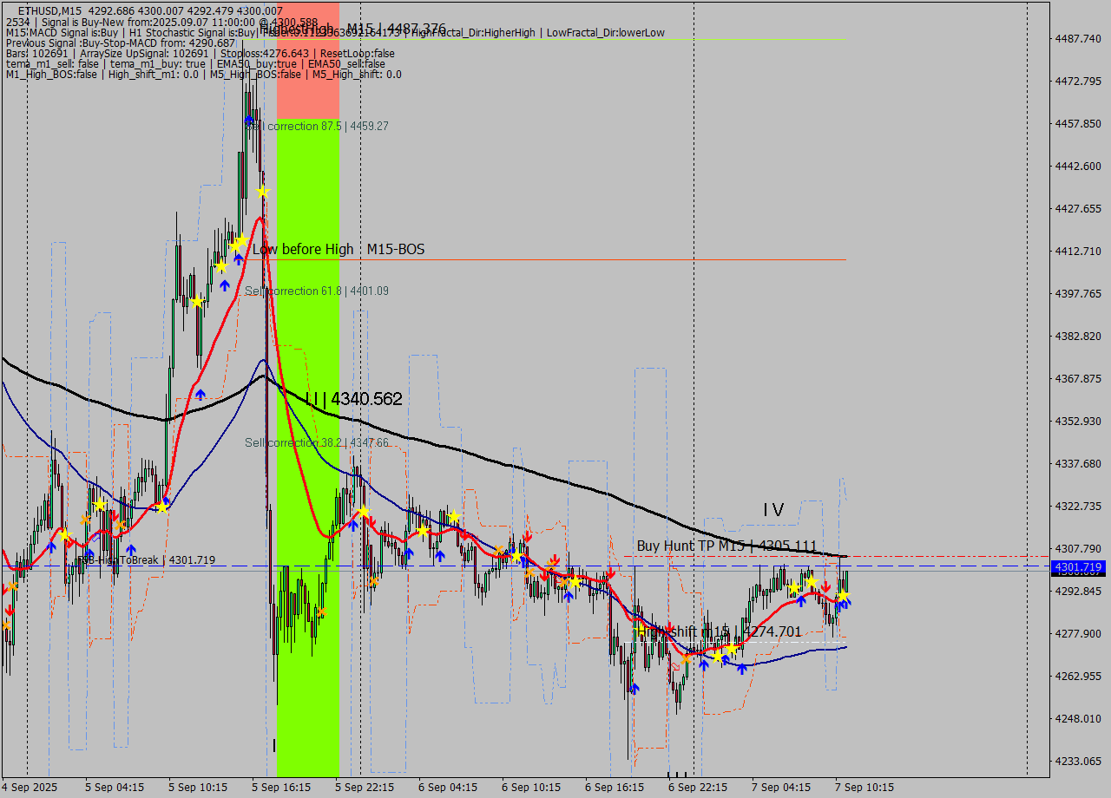The height and width of the screenshot is (798, 1111).
Task: Click the 'Sell correction 61.8 | 4401.09' label
Action: click(x=315, y=291)
